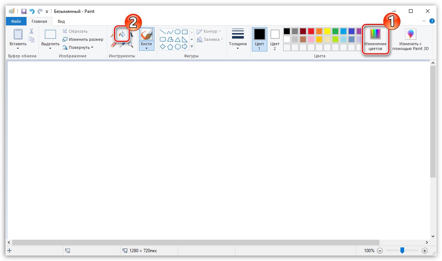
Task: Open the Выделить dropdown arrow
Action: point(50,48)
